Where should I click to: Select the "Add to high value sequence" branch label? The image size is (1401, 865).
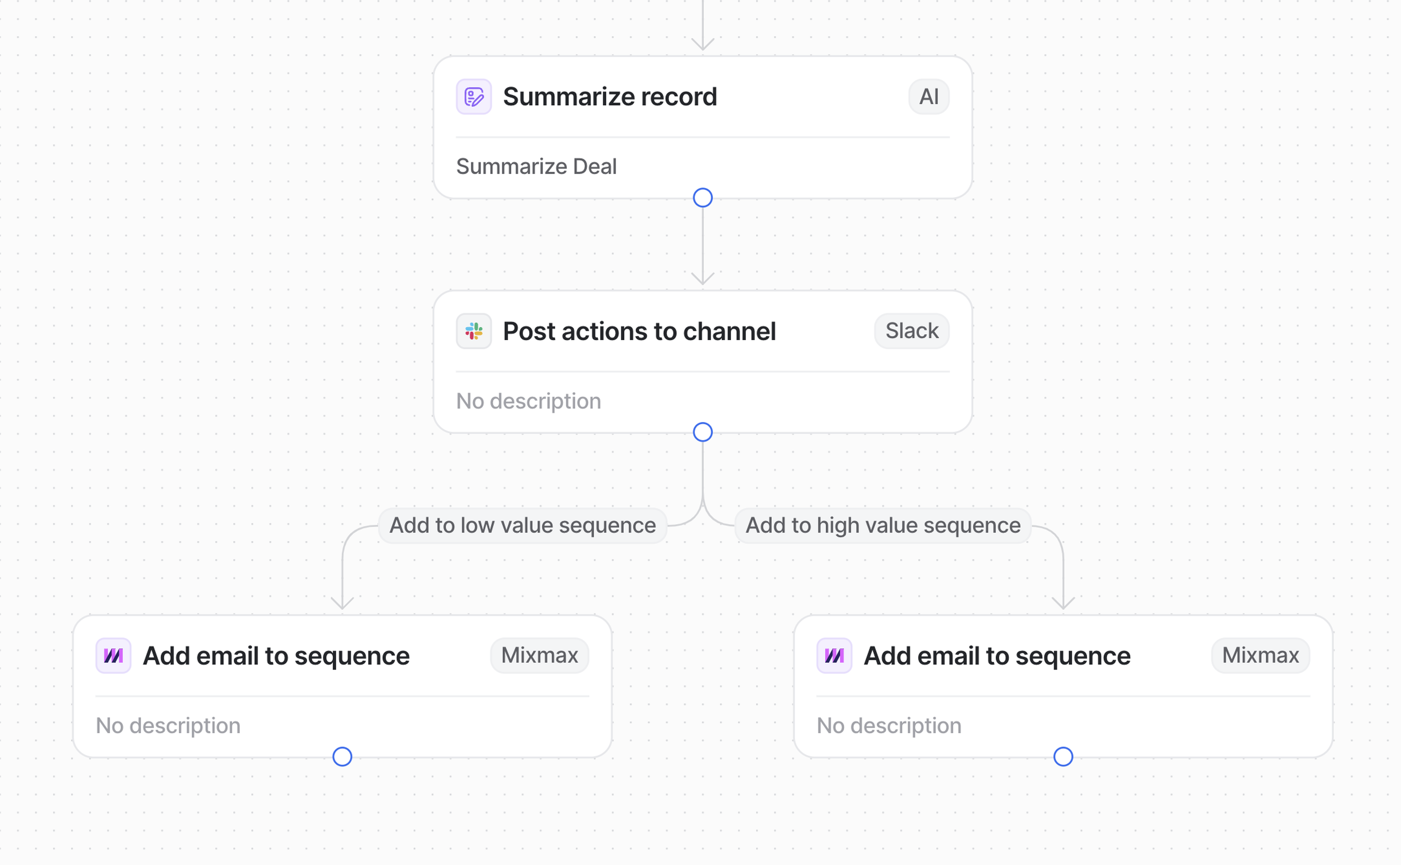coord(882,525)
